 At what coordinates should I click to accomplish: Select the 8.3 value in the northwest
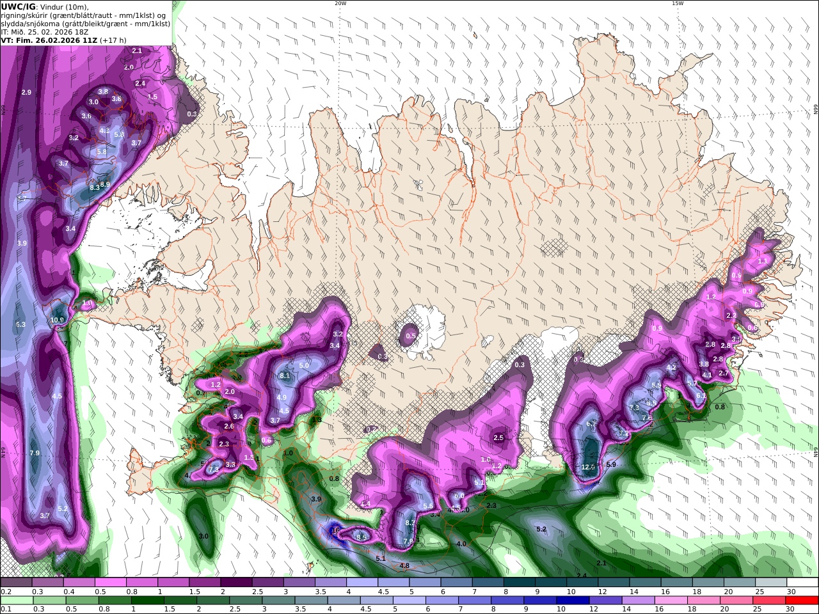pyautogui.click(x=95, y=187)
